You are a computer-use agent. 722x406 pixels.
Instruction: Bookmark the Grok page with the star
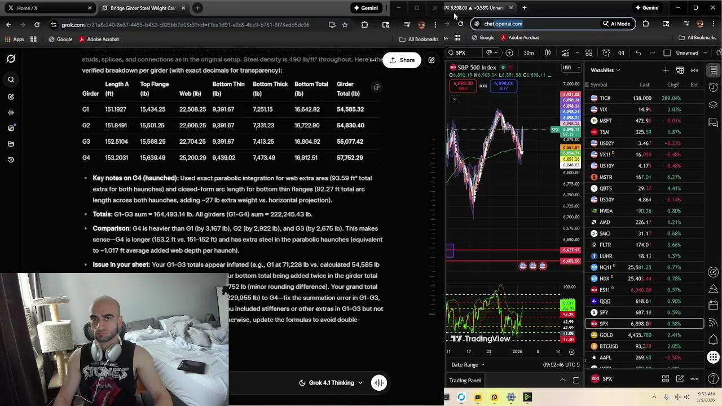[345, 24]
